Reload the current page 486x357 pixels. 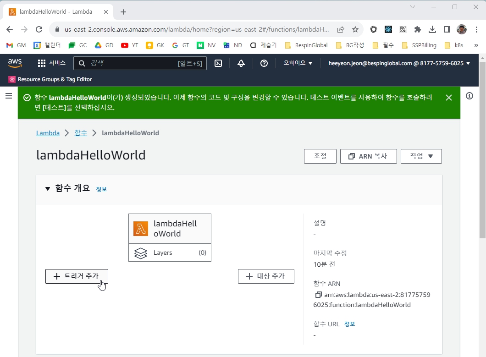pos(39,29)
